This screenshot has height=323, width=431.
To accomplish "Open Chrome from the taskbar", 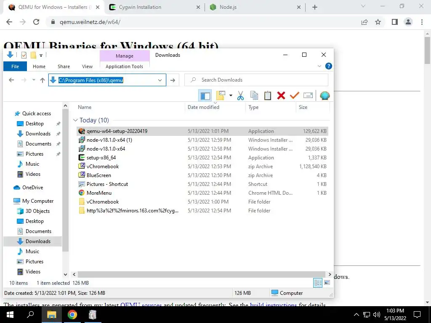I will tap(72, 315).
